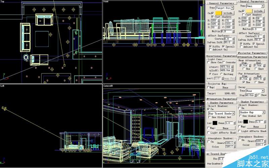Enable Far Attenuation Show checkbox
Screen dimensions: 269x168
tap(256, 82)
